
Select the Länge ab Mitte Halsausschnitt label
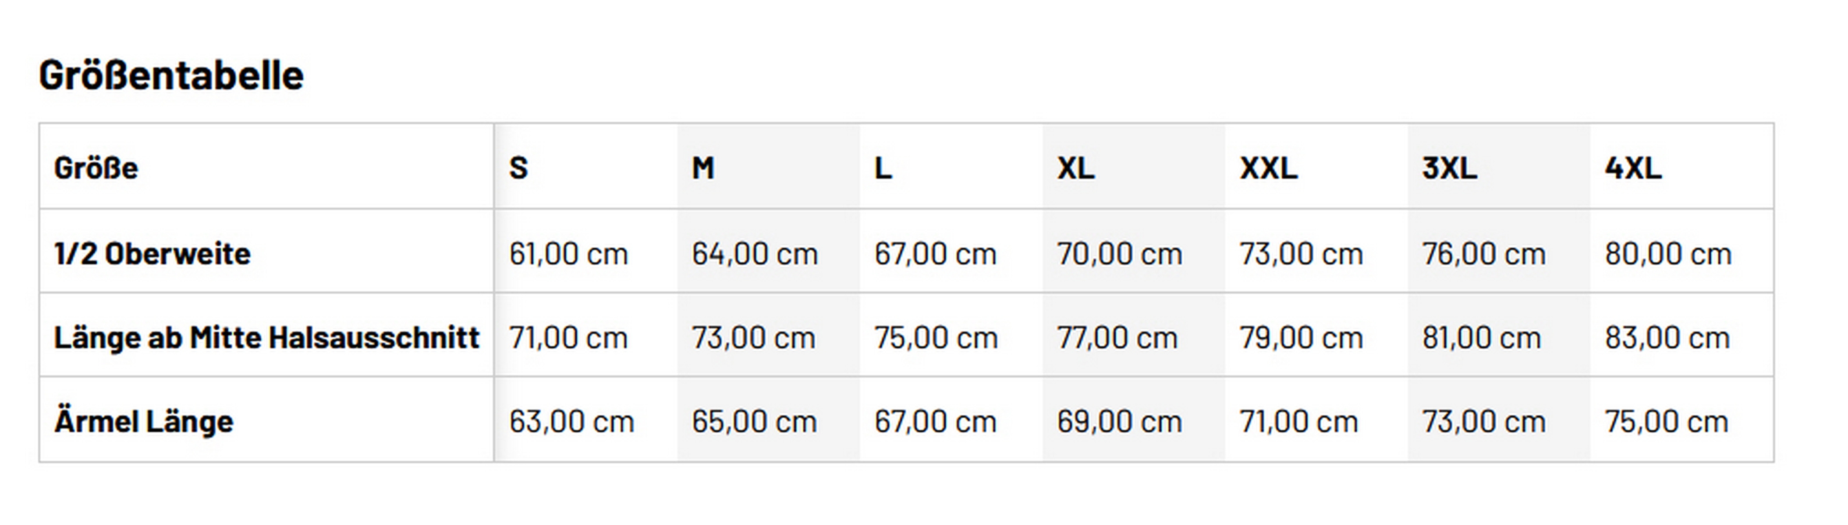coord(267,337)
